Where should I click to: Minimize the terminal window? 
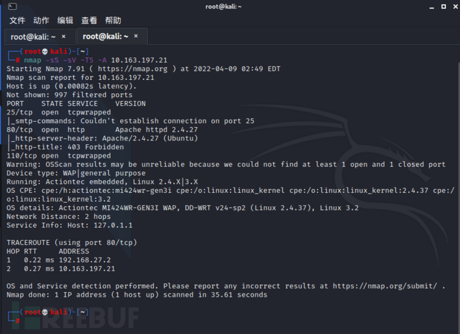[431, 7]
